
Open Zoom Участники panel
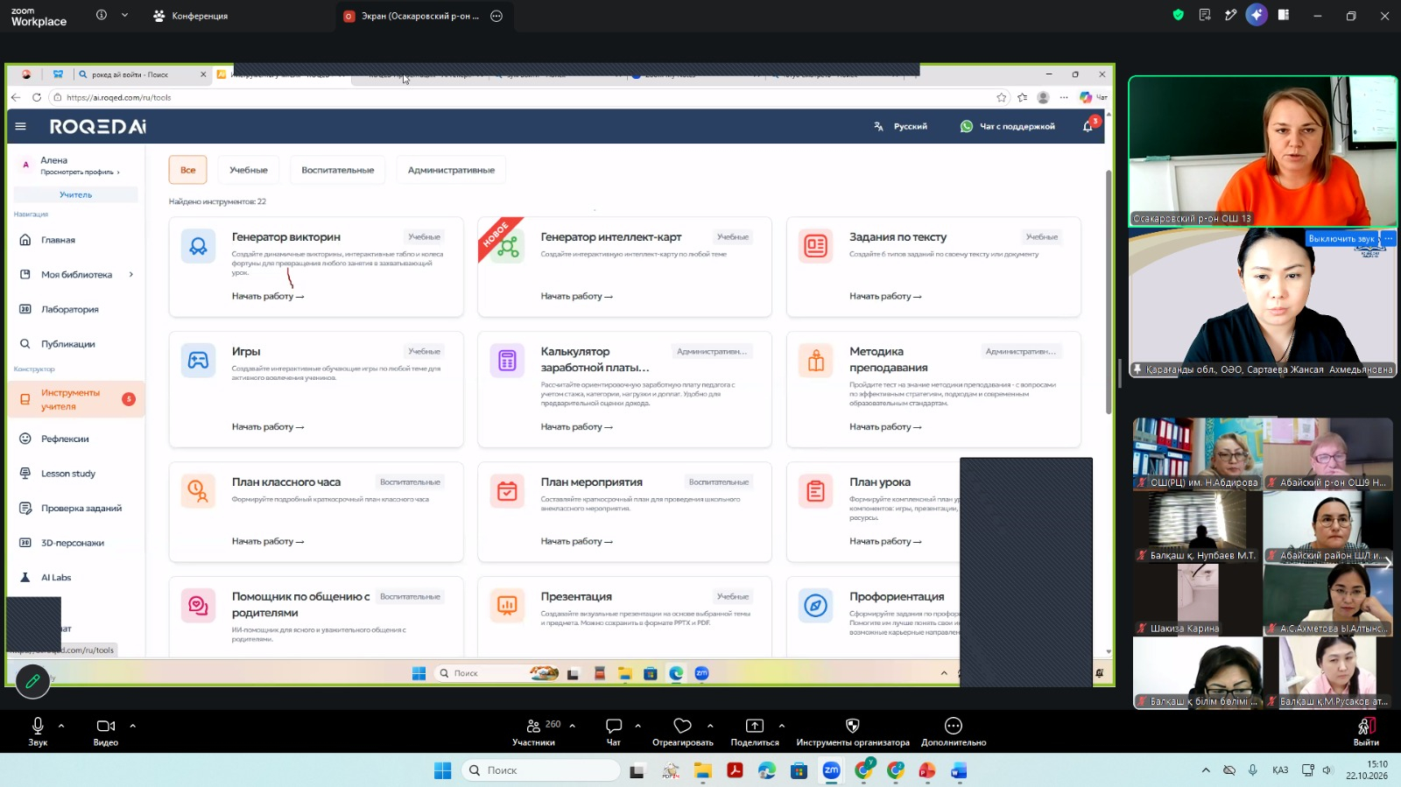[534, 731]
